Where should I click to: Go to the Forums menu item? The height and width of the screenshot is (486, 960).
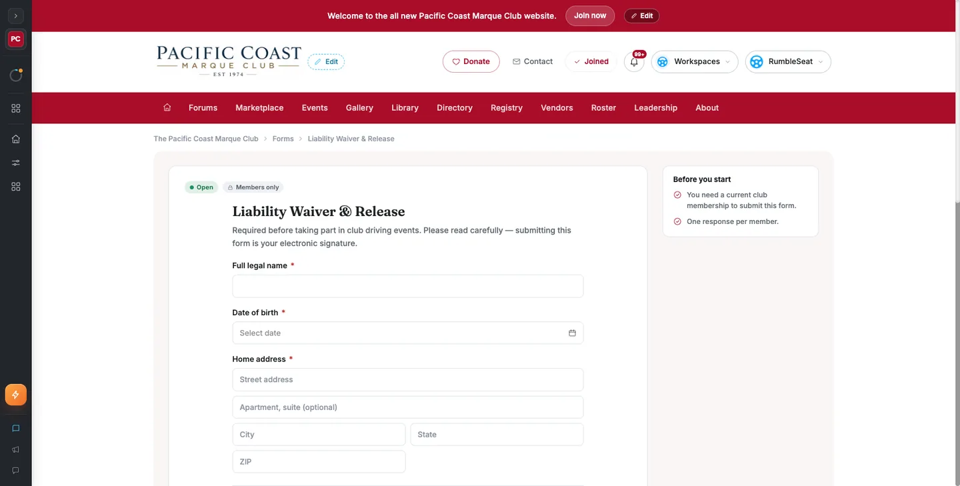(x=203, y=108)
